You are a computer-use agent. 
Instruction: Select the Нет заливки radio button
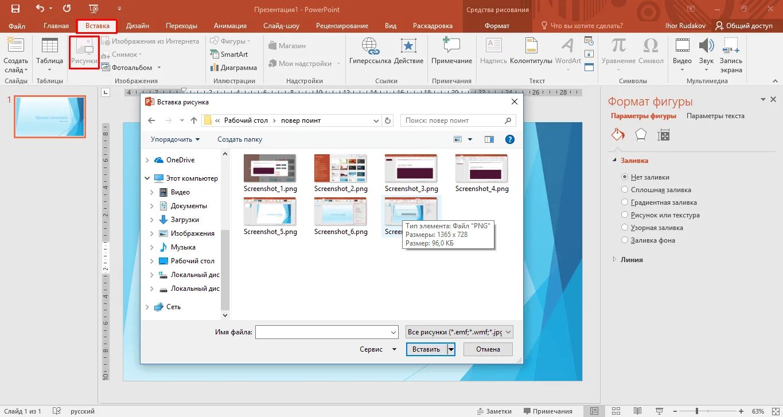coord(625,177)
